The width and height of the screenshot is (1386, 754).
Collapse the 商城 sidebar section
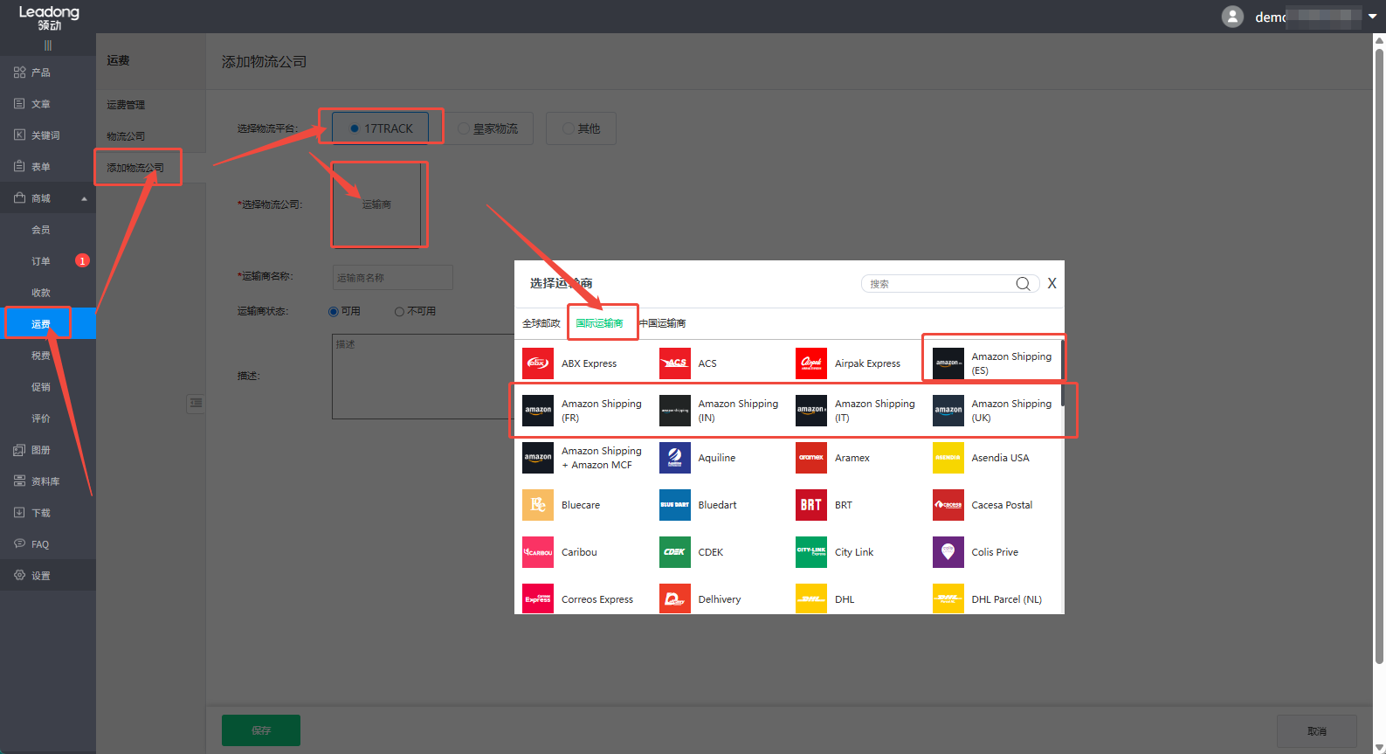point(84,199)
